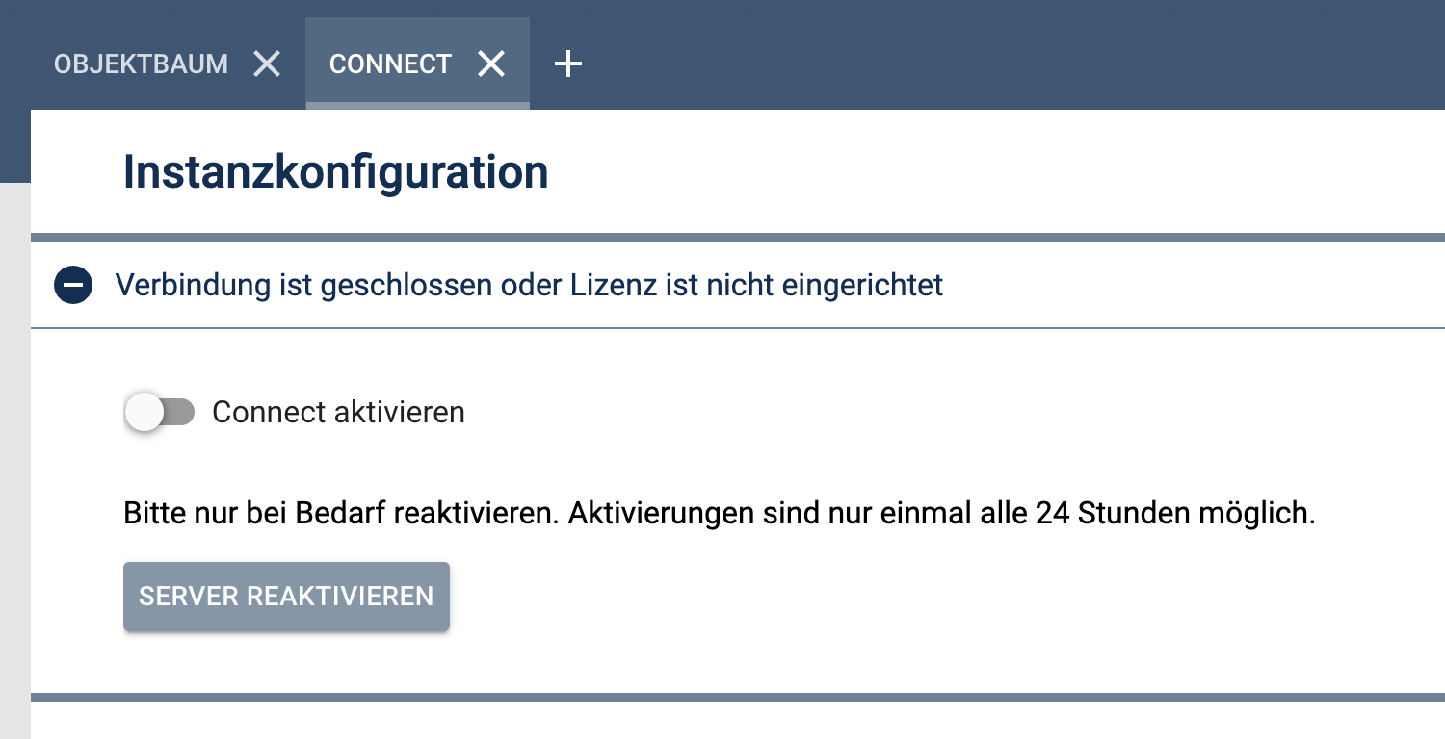Click the SERVER REAKTIVIEREN button
1445x739 pixels.
pos(286,597)
